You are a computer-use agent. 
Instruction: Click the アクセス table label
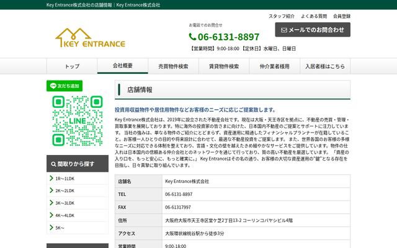coord(127,233)
